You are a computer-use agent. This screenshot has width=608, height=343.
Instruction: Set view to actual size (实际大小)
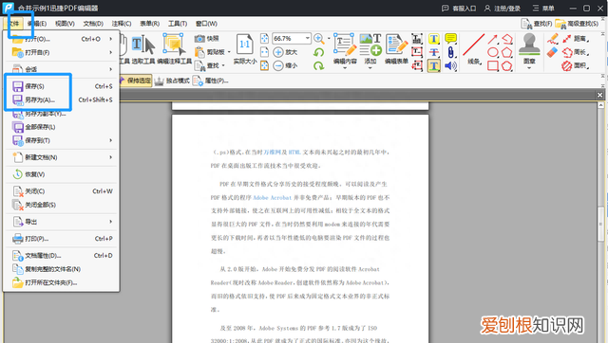pos(245,49)
